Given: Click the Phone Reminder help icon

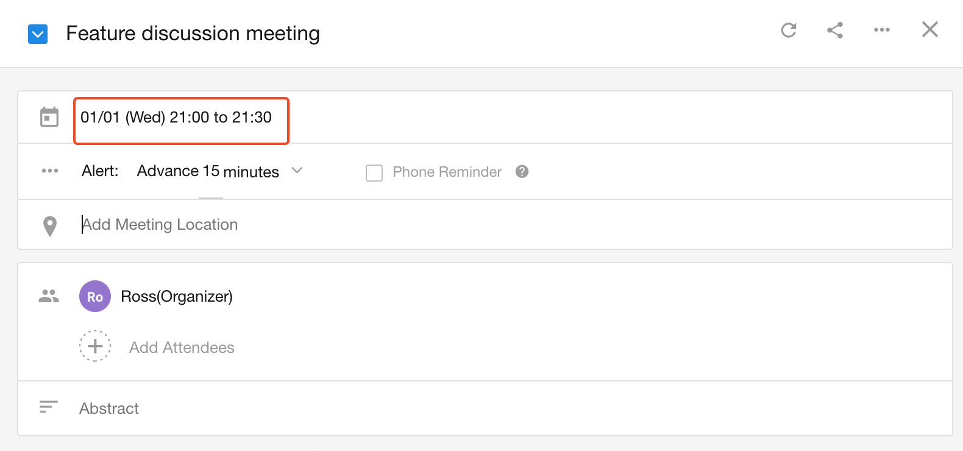Looking at the screenshot, I should pos(522,172).
